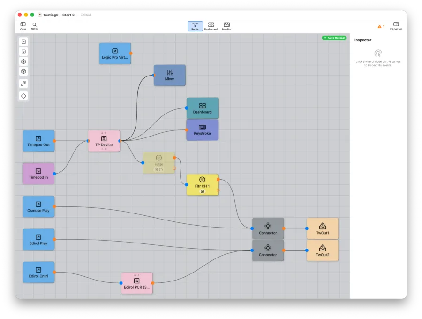Open the wrench tools palette button
The image size is (422, 319).
click(24, 84)
